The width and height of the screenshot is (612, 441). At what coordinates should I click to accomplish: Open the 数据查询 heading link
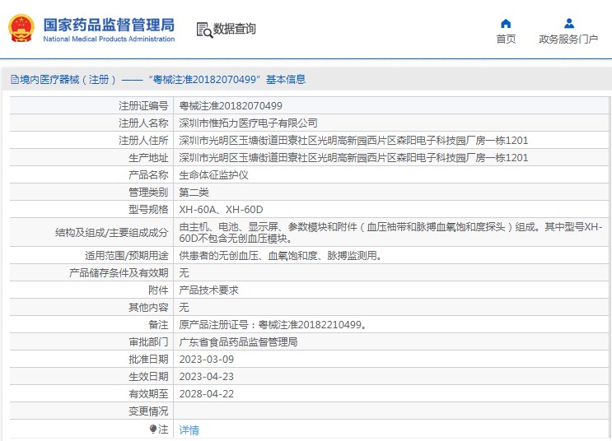(x=235, y=29)
